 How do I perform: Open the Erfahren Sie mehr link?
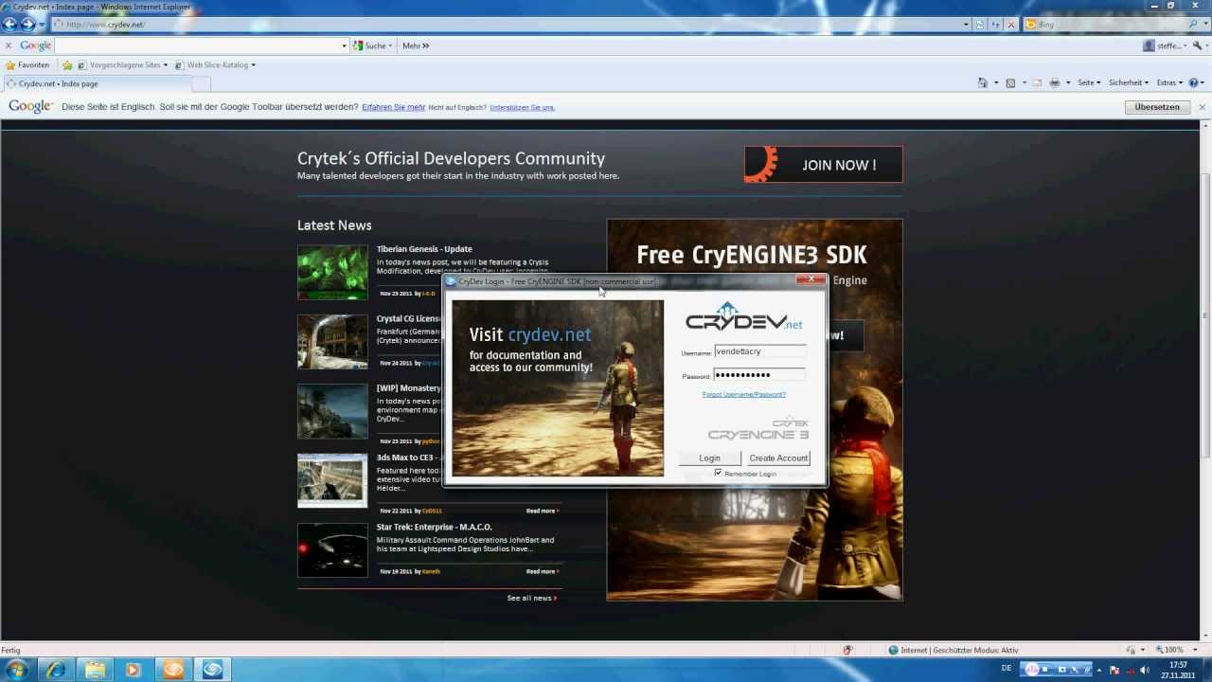tap(393, 107)
